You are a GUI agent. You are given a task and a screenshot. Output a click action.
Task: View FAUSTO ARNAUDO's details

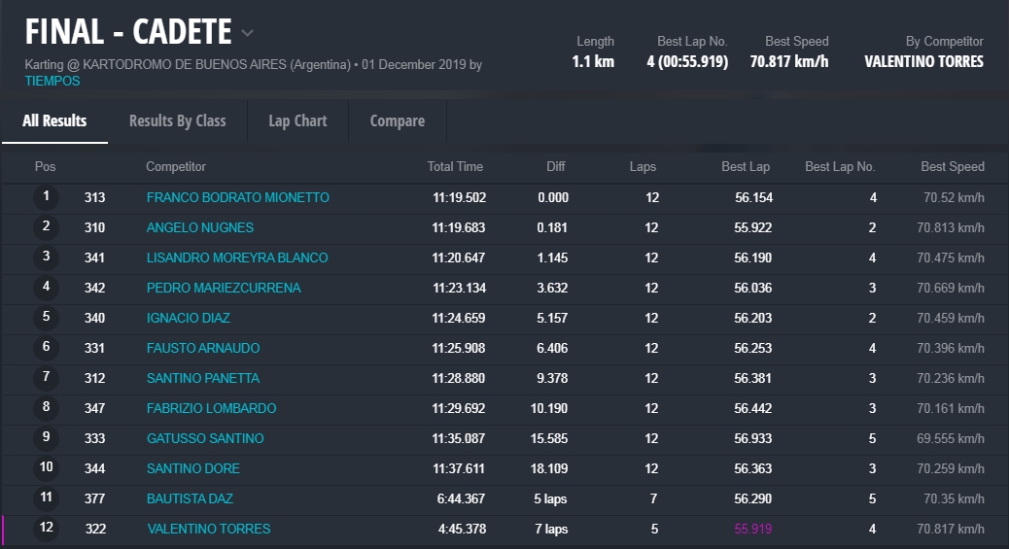(202, 349)
